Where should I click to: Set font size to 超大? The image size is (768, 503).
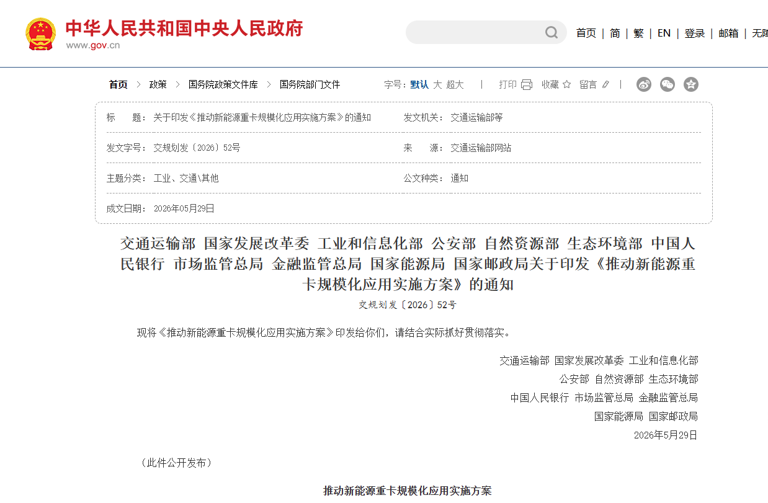point(455,84)
